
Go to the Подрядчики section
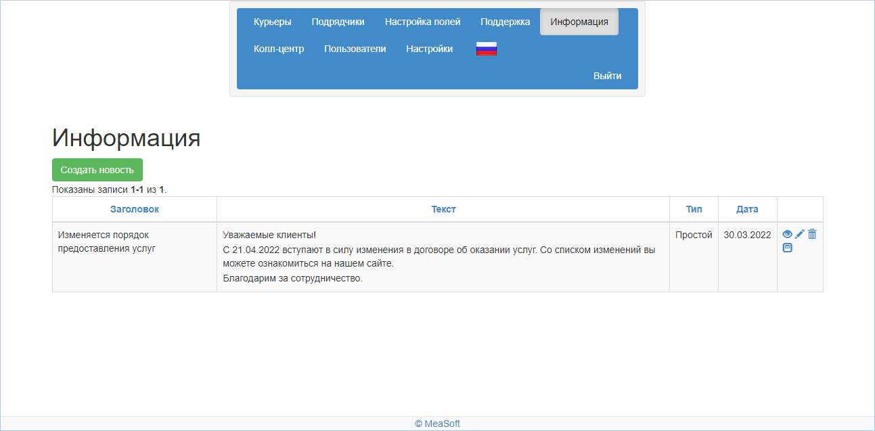338,22
